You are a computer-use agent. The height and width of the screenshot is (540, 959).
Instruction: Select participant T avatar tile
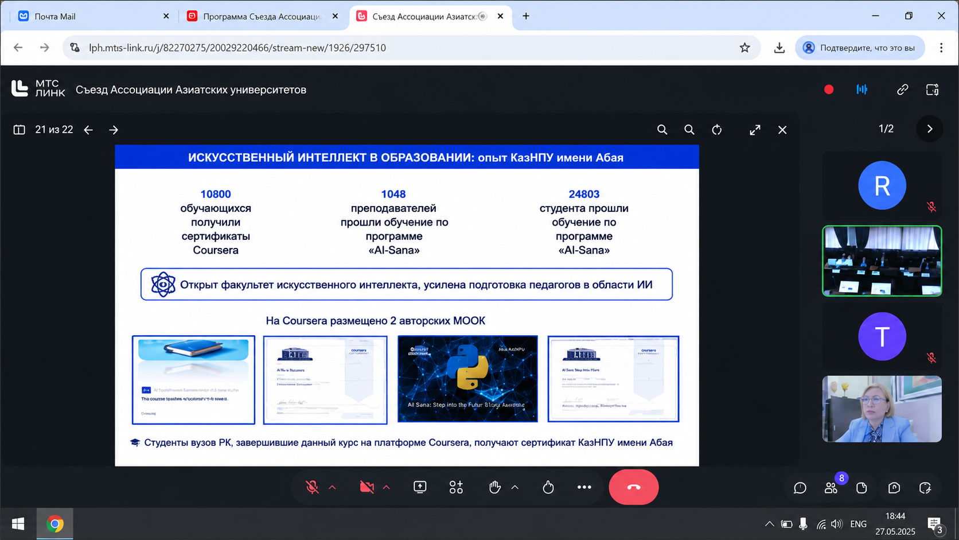(x=882, y=336)
